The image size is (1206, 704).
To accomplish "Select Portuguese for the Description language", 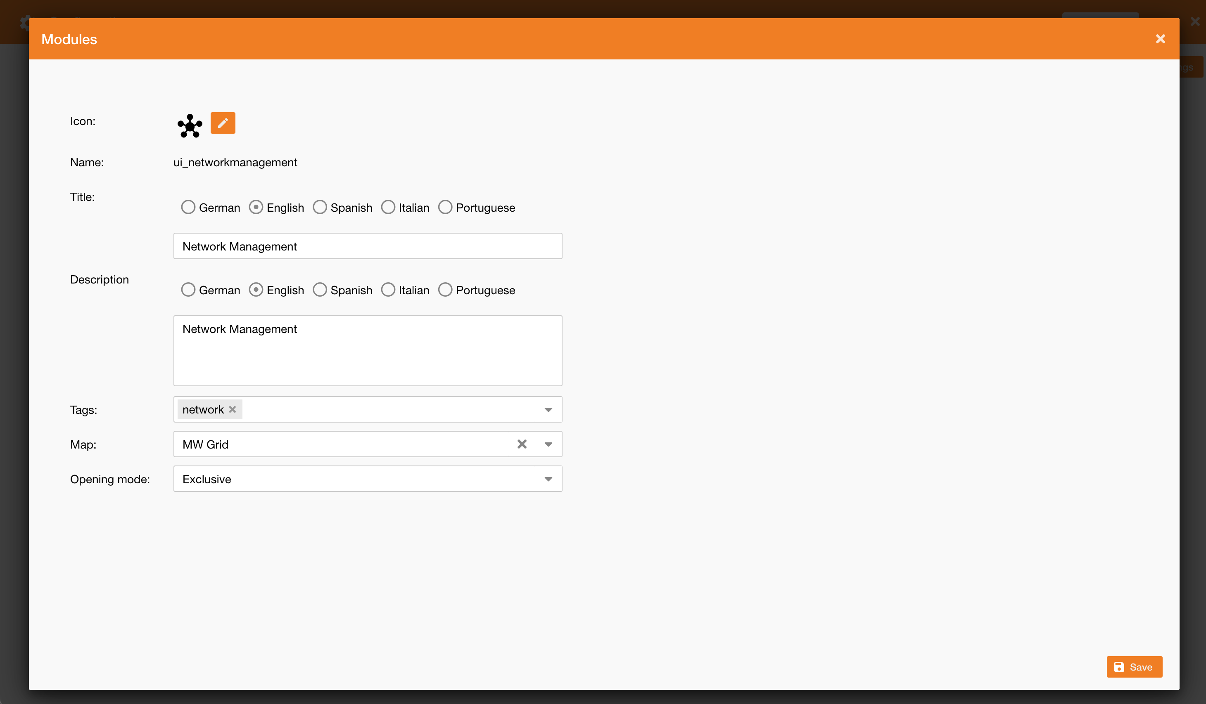I will tap(445, 290).
